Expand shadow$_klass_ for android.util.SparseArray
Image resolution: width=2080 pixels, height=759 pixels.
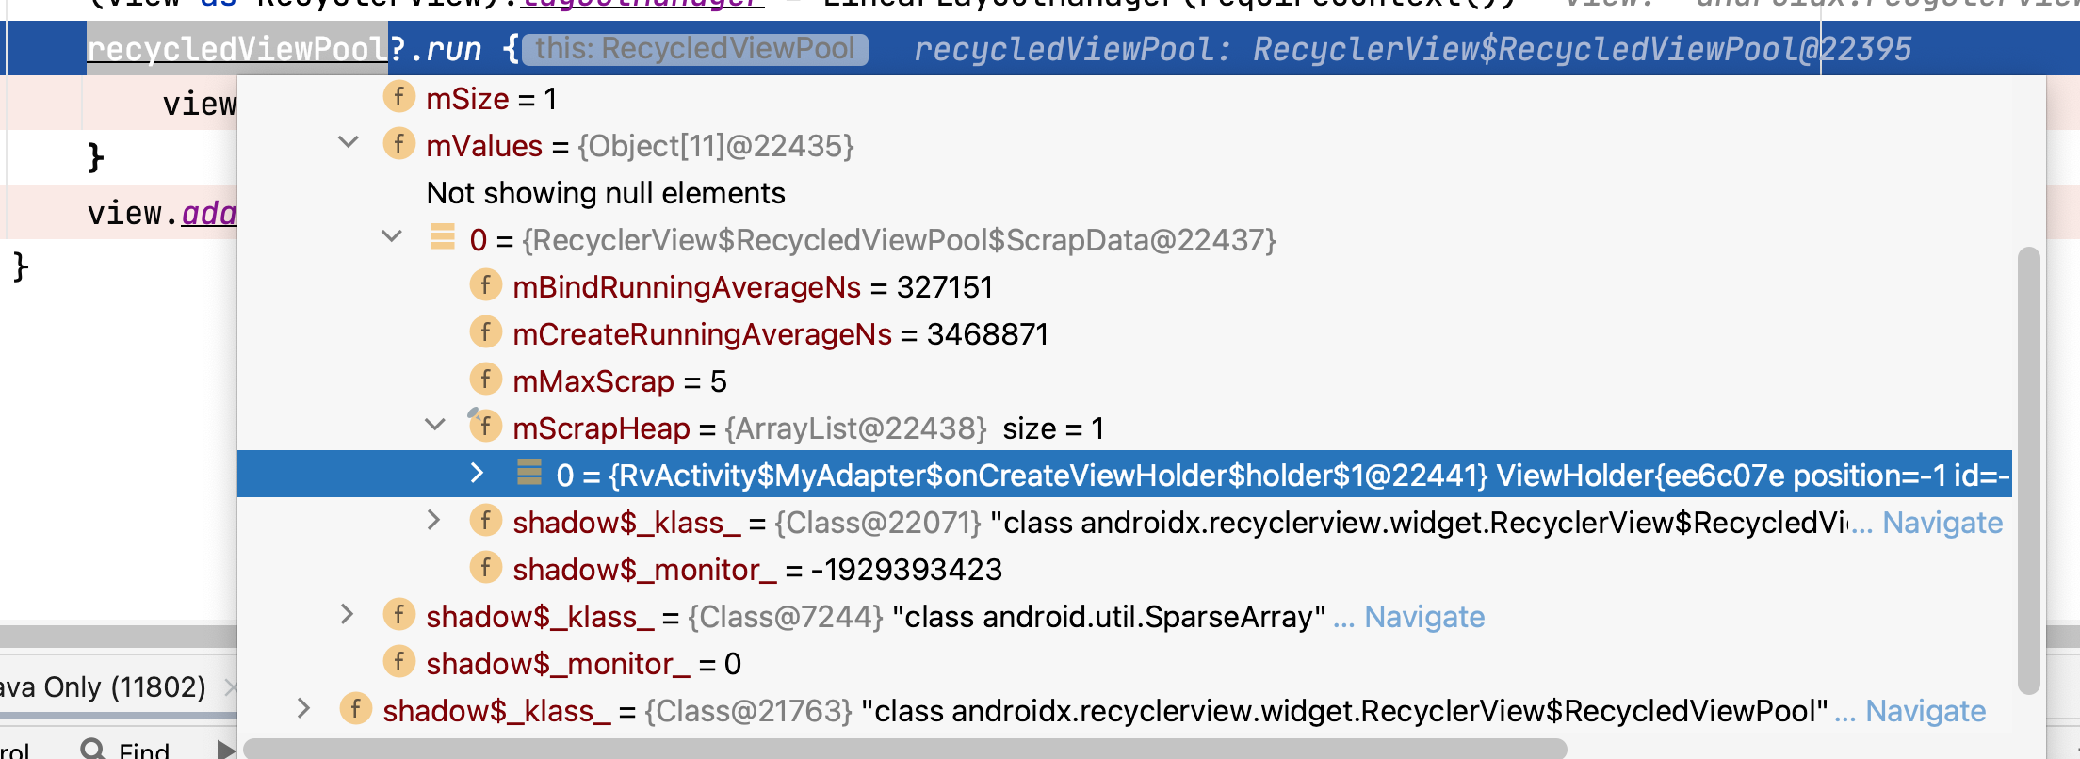[x=348, y=615]
